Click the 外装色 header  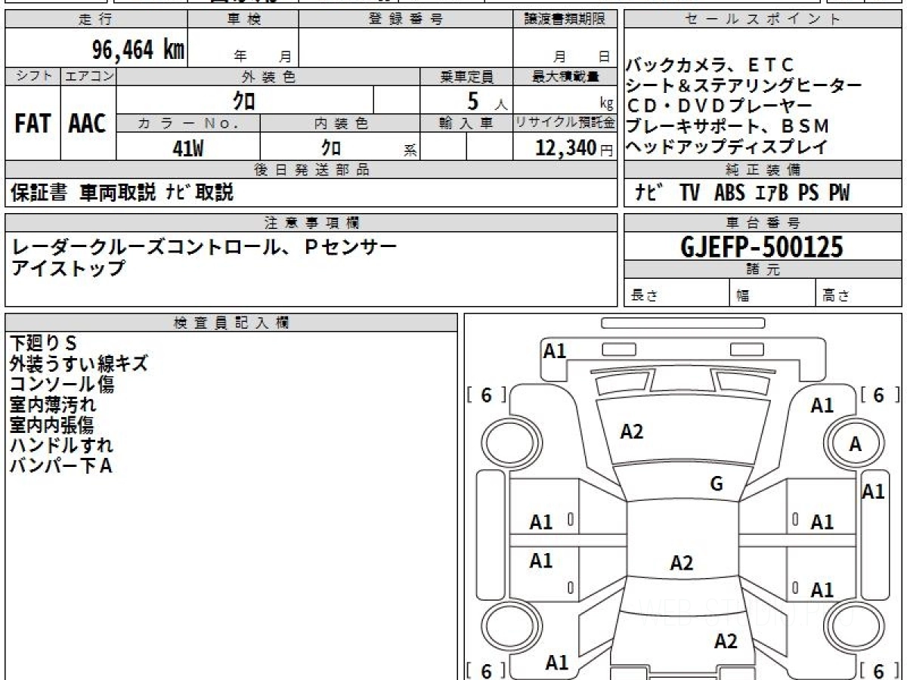pos(268,76)
